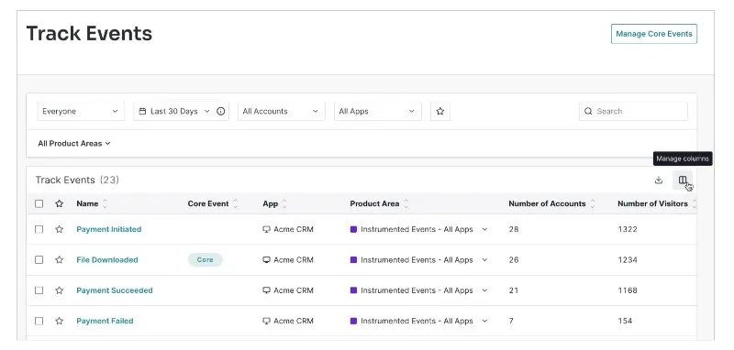734x350 pixels.
Task: Open the Everyone segment dropdown
Action: (81, 111)
